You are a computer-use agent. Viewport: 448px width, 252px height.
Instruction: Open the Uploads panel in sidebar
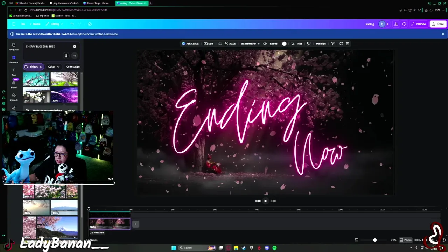[14, 97]
